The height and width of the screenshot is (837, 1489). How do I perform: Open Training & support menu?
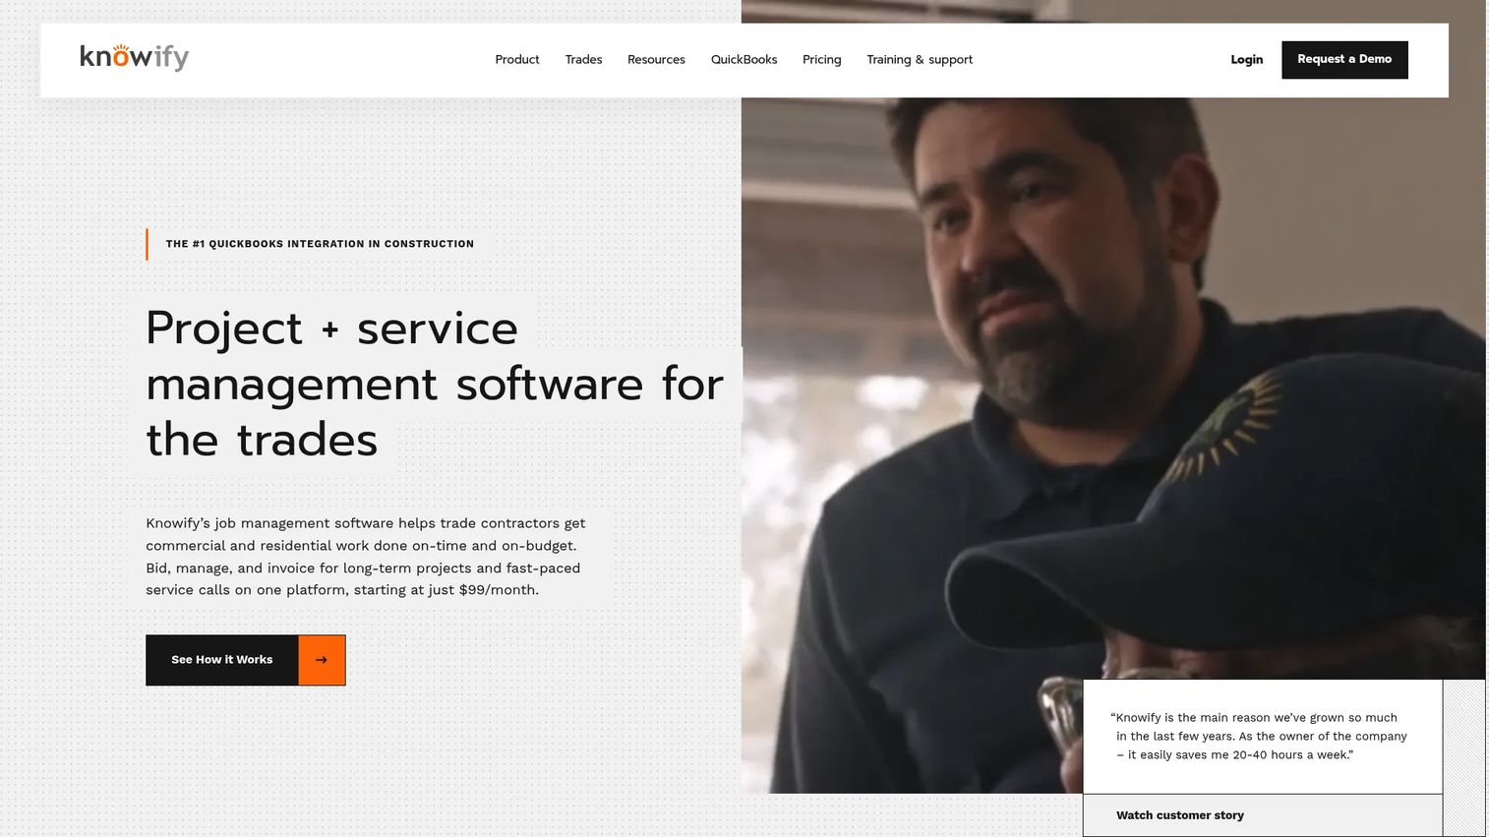click(920, 60)
